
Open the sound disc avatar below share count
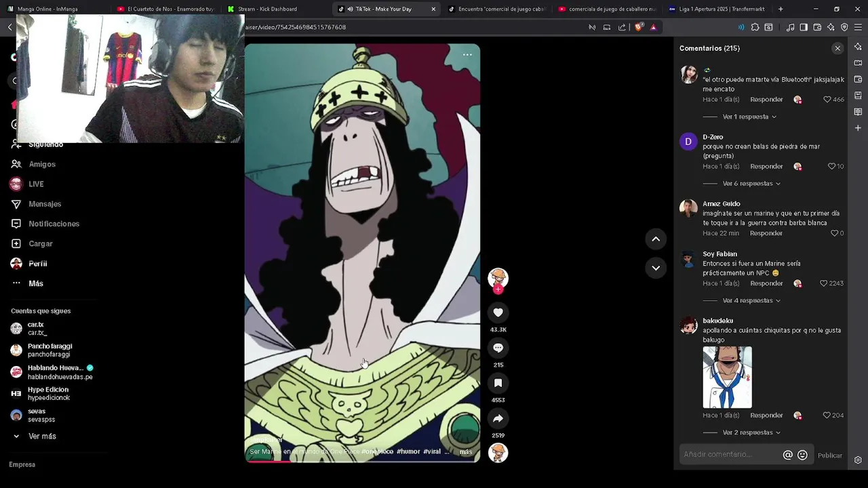498,453
